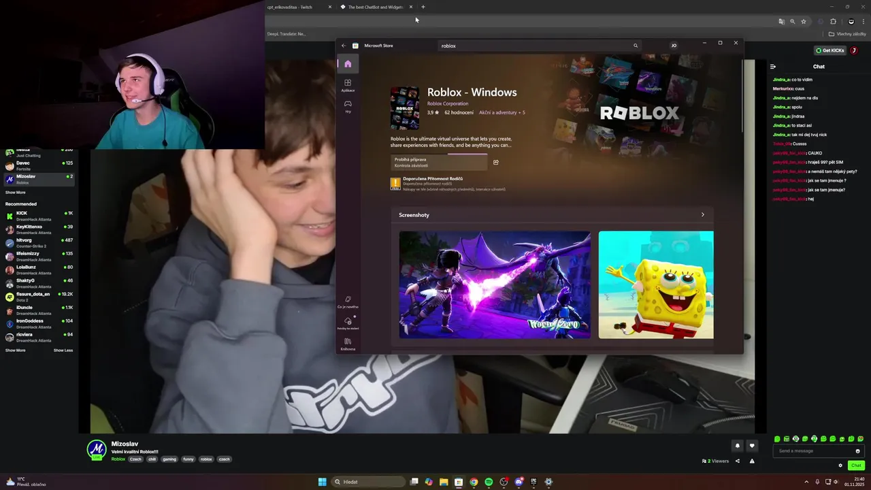Click the first green emote above message box

[778, 439]
